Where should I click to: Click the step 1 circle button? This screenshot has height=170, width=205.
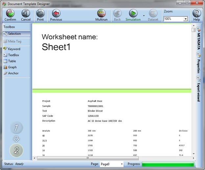point(16,127)
